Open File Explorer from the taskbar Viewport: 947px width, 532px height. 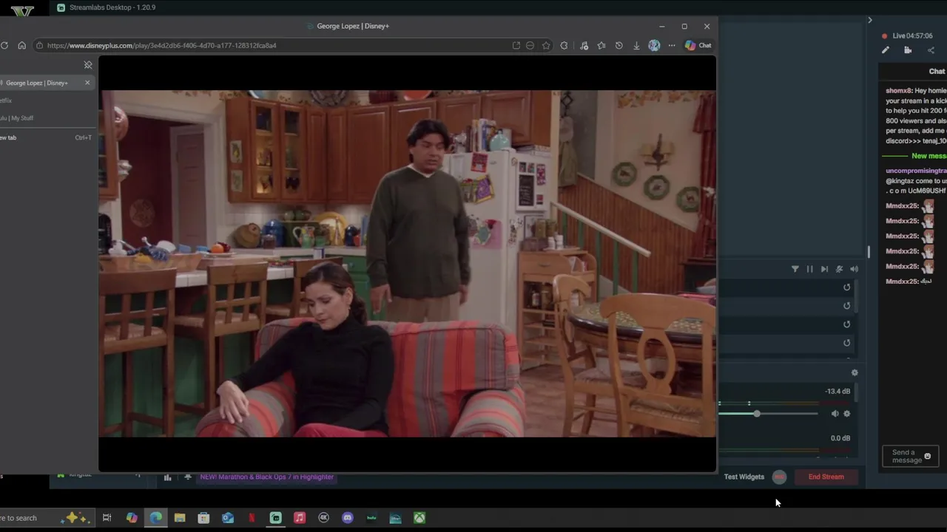[180, 518]
